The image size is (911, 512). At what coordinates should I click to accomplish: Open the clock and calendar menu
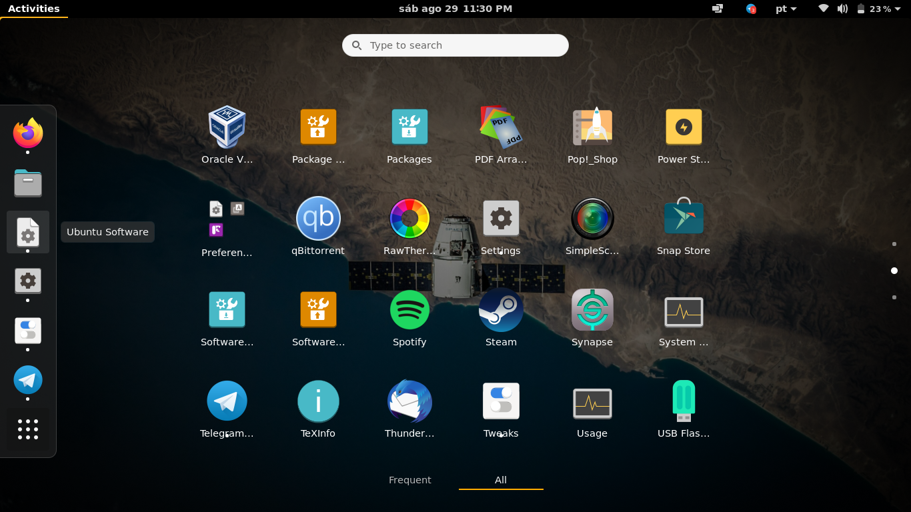[455, 9]
